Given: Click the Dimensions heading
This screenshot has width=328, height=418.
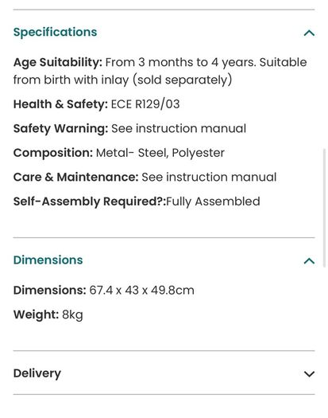Looking at the screenshot, I should pos(48,260).
